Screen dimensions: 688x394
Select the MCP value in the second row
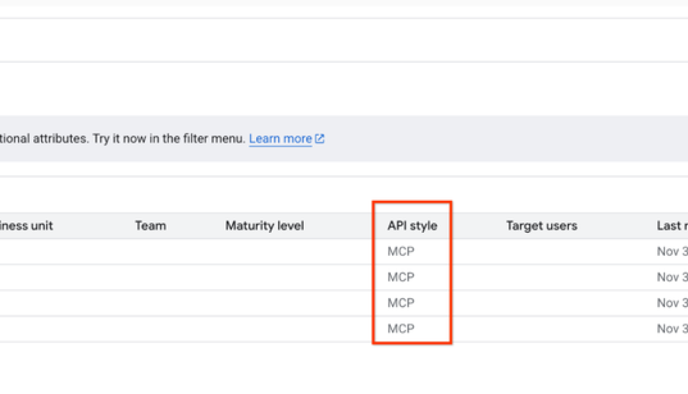tap(401, 277)
